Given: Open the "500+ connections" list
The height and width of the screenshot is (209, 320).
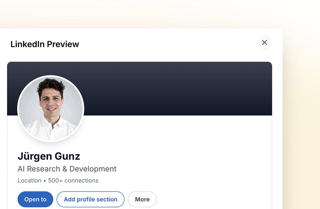Looking at the screenshot, I should 73,180.
